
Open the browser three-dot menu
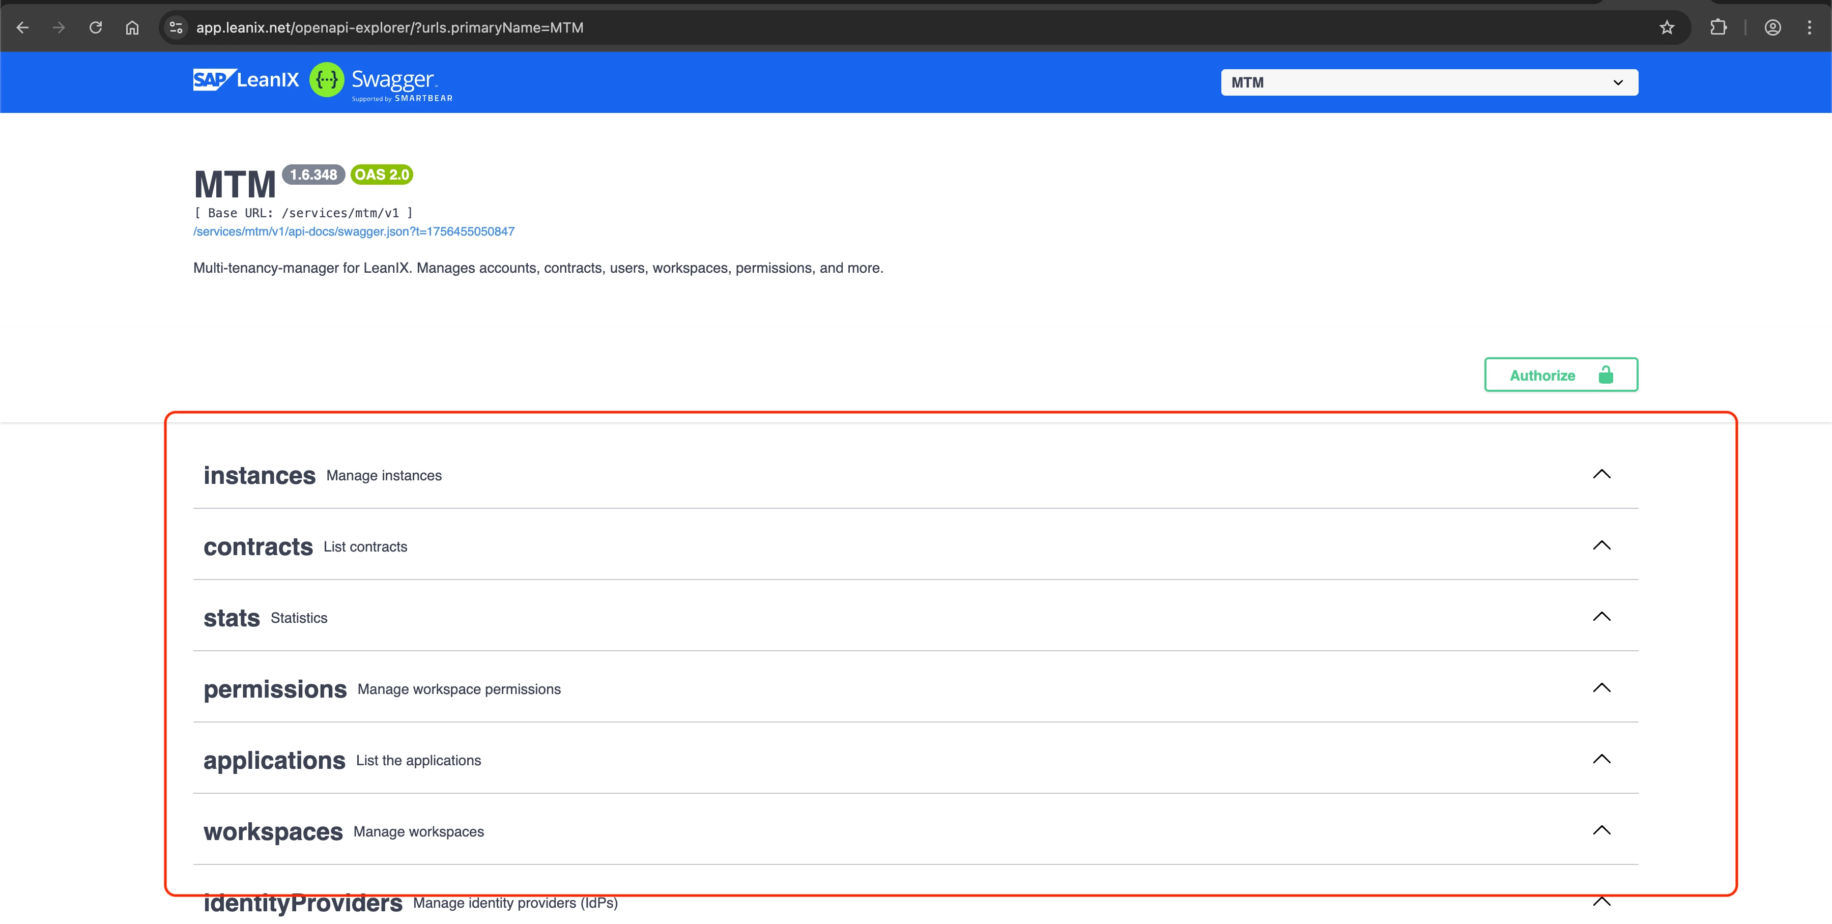pos(1809,28)
